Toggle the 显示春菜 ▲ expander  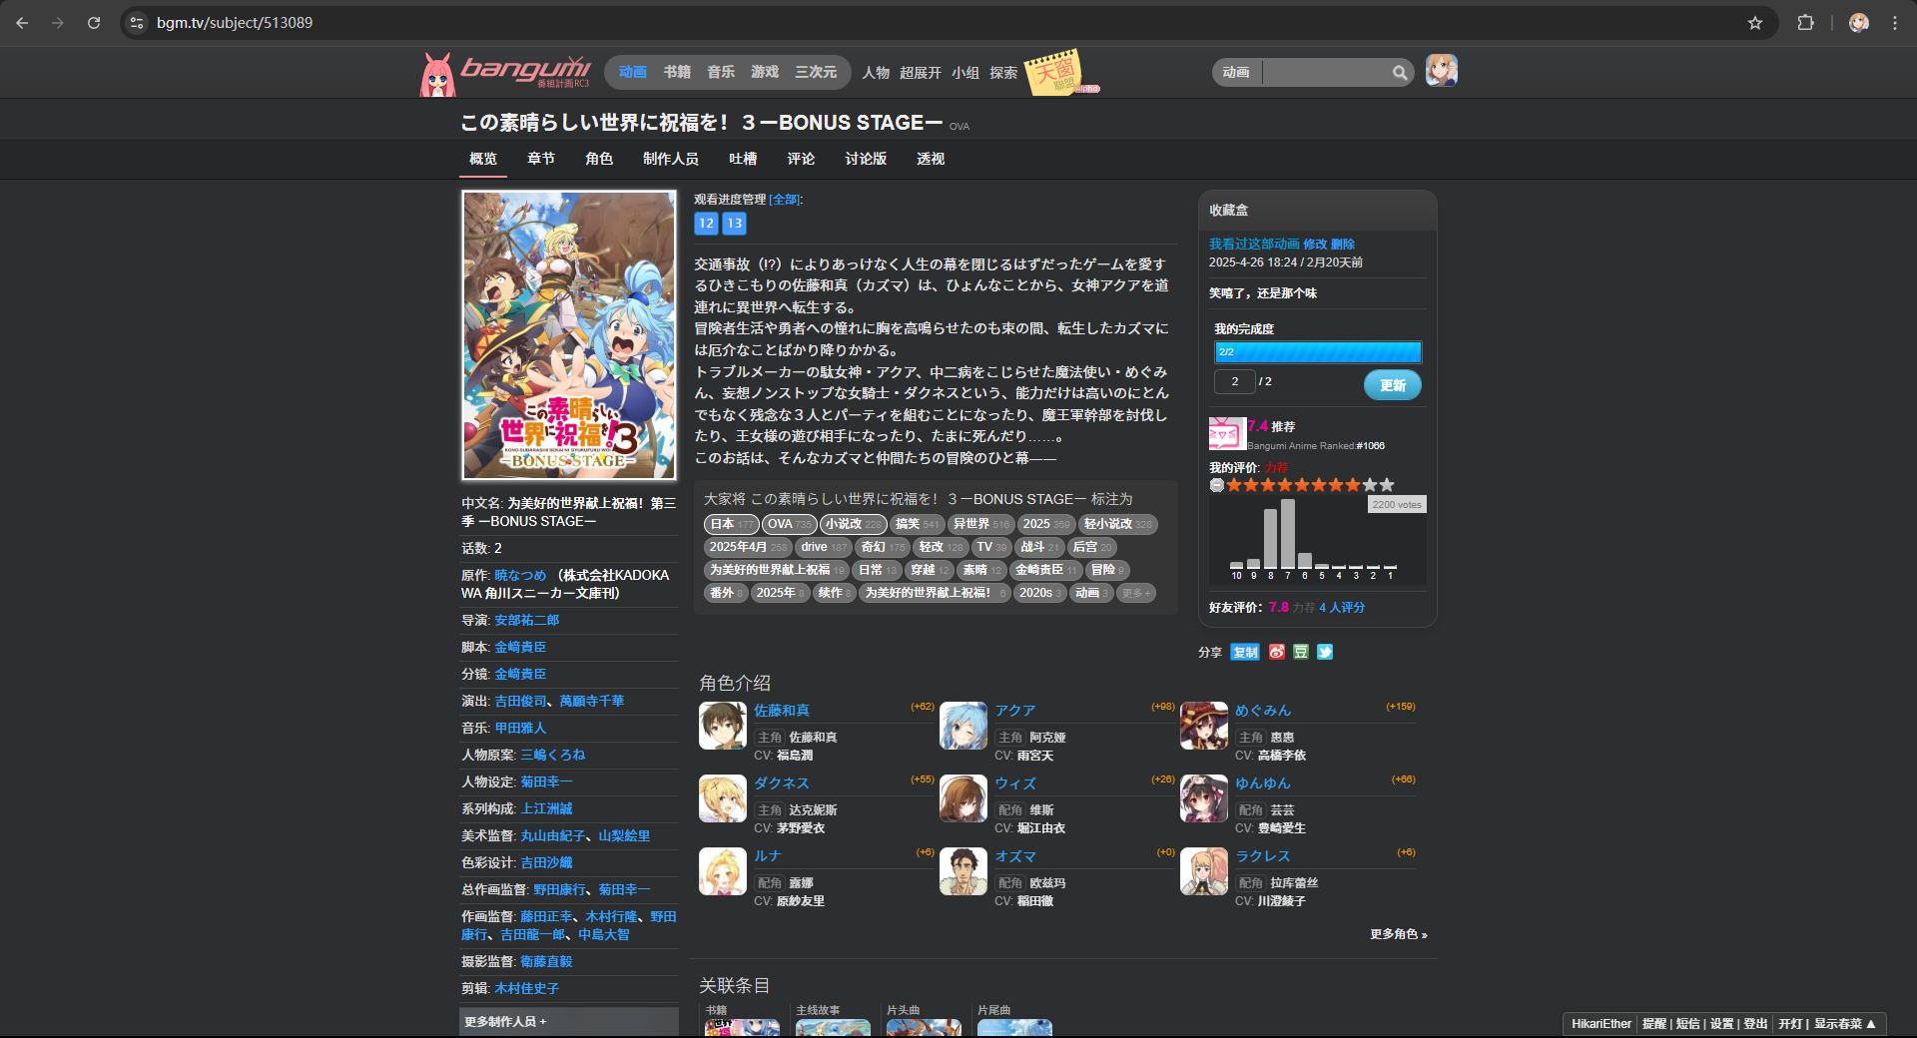pyautogui.click(x=1845, y=1024)
